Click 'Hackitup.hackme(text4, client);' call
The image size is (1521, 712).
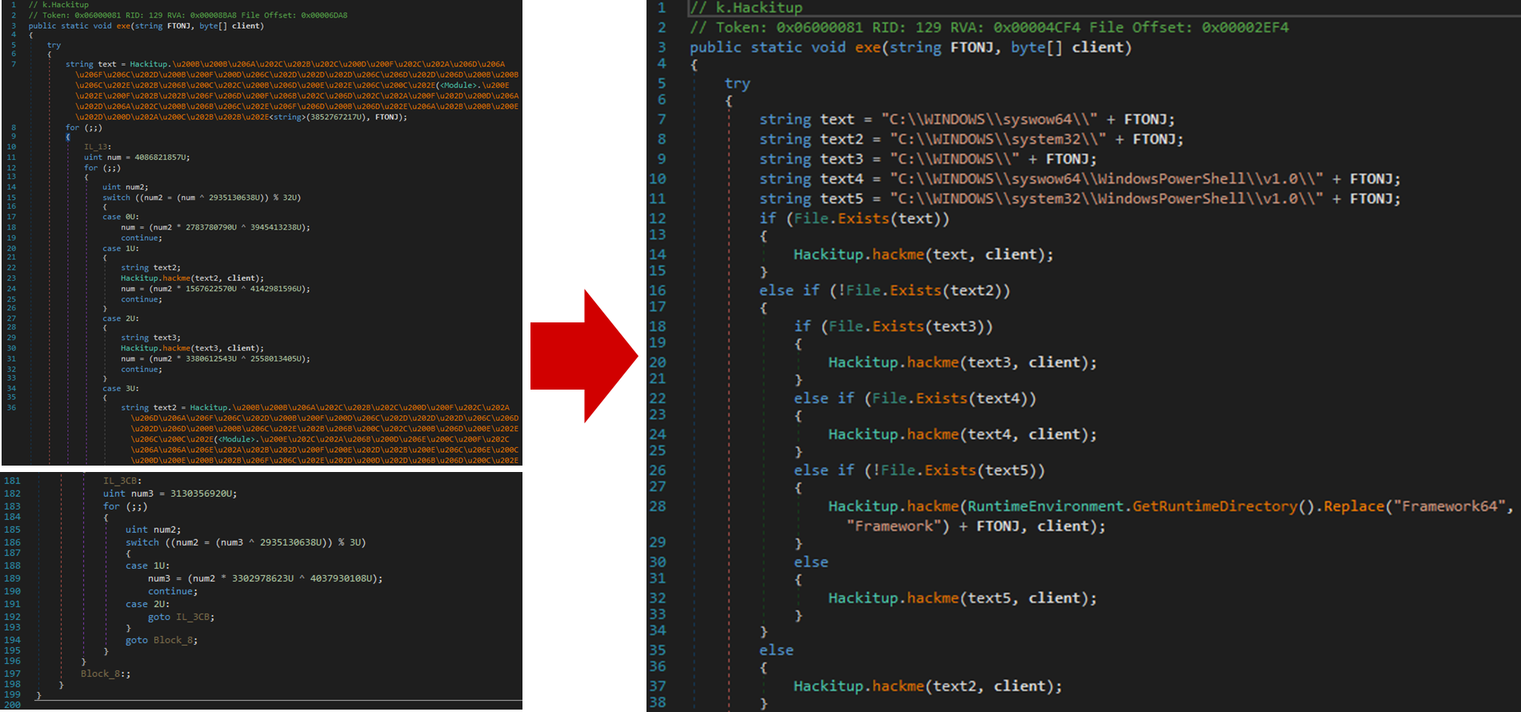963,434
